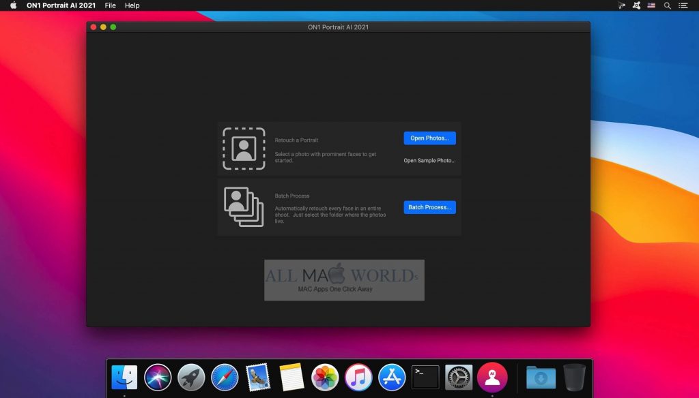The width and height of the screenshot is (699, 398).
Task: Click Spotlight search icon in menu bar
Action: 668,5
